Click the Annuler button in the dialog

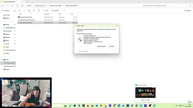[x=112, y=46]
